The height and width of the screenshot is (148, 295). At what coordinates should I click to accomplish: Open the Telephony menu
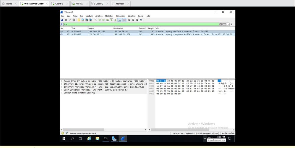[121, 16]
